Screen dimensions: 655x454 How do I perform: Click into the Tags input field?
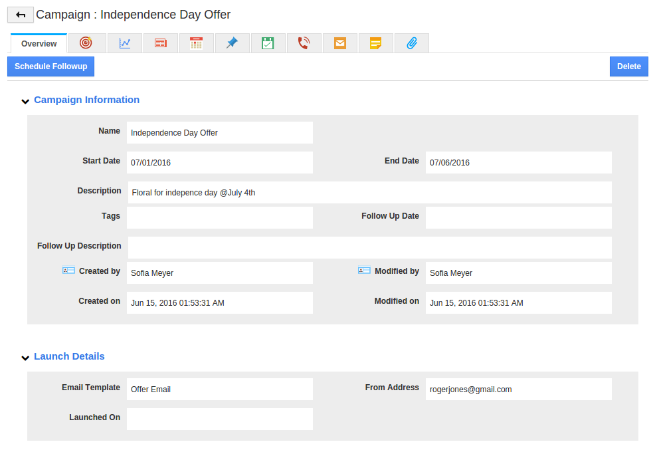pos(220,218)
